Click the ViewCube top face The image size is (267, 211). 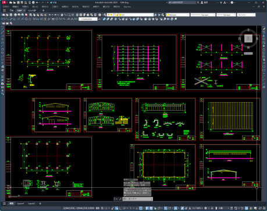click(x=248, y=38)
